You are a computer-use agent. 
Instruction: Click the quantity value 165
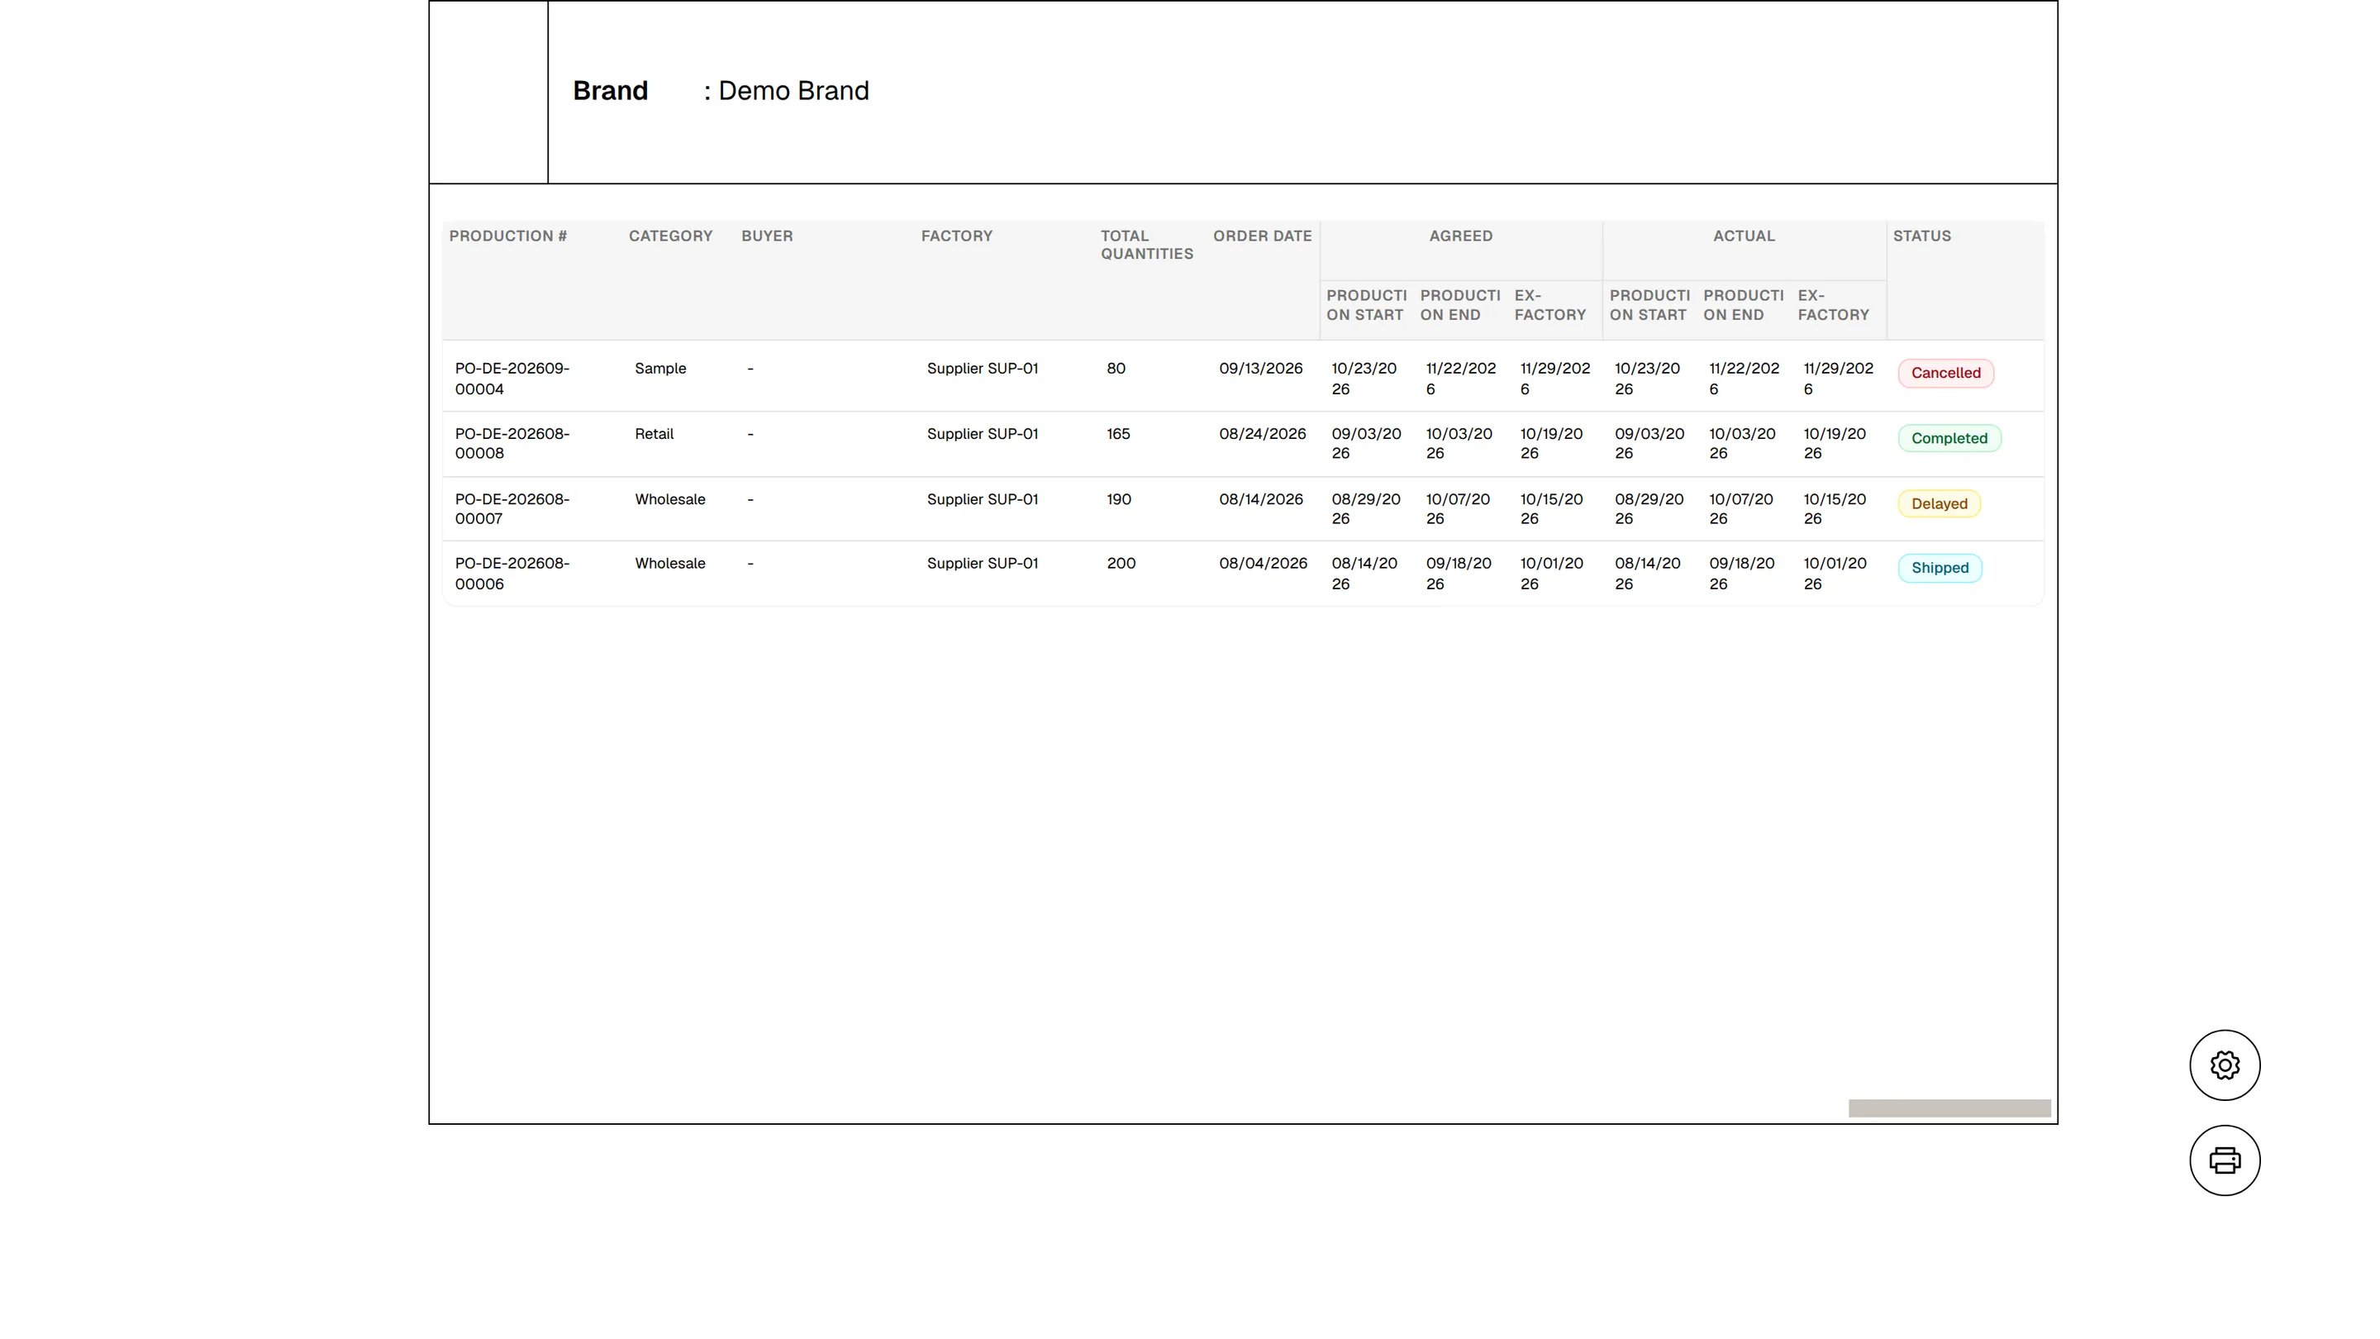[x=1118, y=434]
